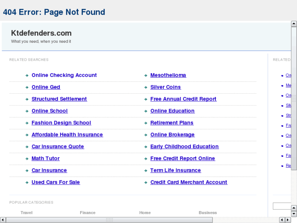
Task: Open the Travel category
Action: pos(27,213)
